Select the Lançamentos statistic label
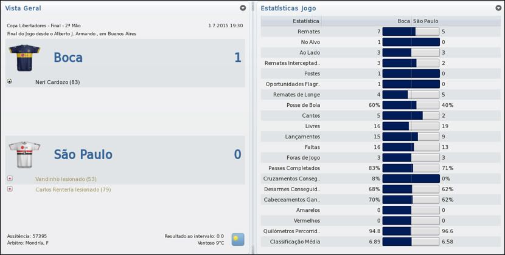Image resolution: width=505 pixels, height=255 pixels. (x=302, y=137)
